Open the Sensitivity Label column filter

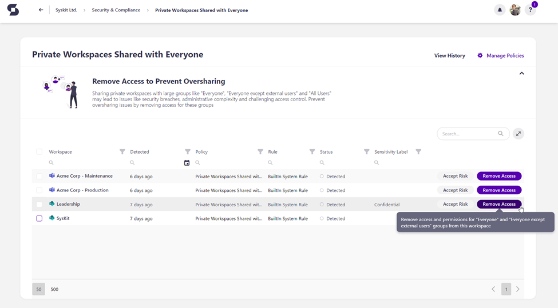click(x=418, y=151)
